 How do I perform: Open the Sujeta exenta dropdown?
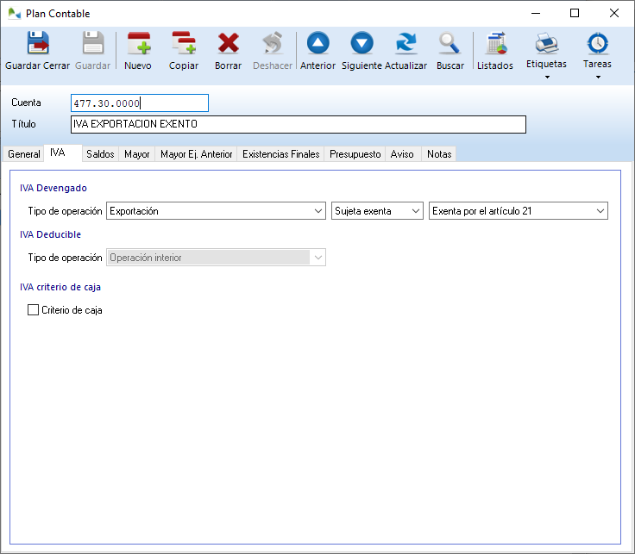tap(377, 211)
